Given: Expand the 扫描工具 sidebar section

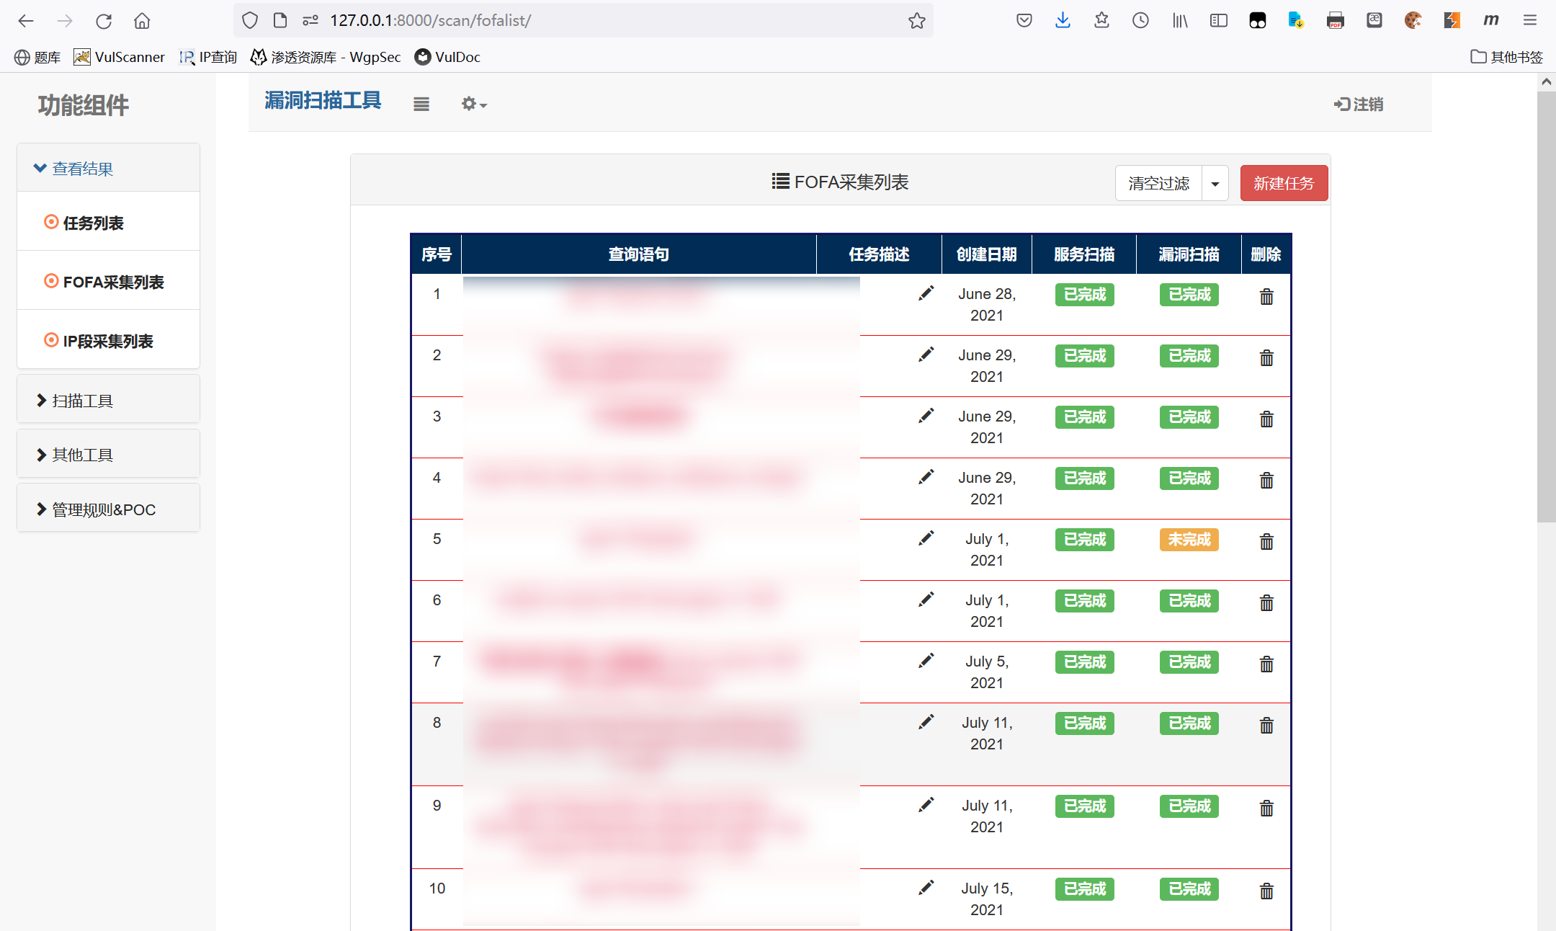Looking at the screenshot, I should coord(83,401).
